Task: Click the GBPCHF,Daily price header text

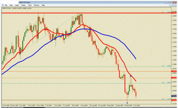Action: click(x=17, y=8)
